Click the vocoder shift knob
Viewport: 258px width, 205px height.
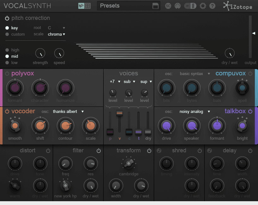tap(40, 126)
